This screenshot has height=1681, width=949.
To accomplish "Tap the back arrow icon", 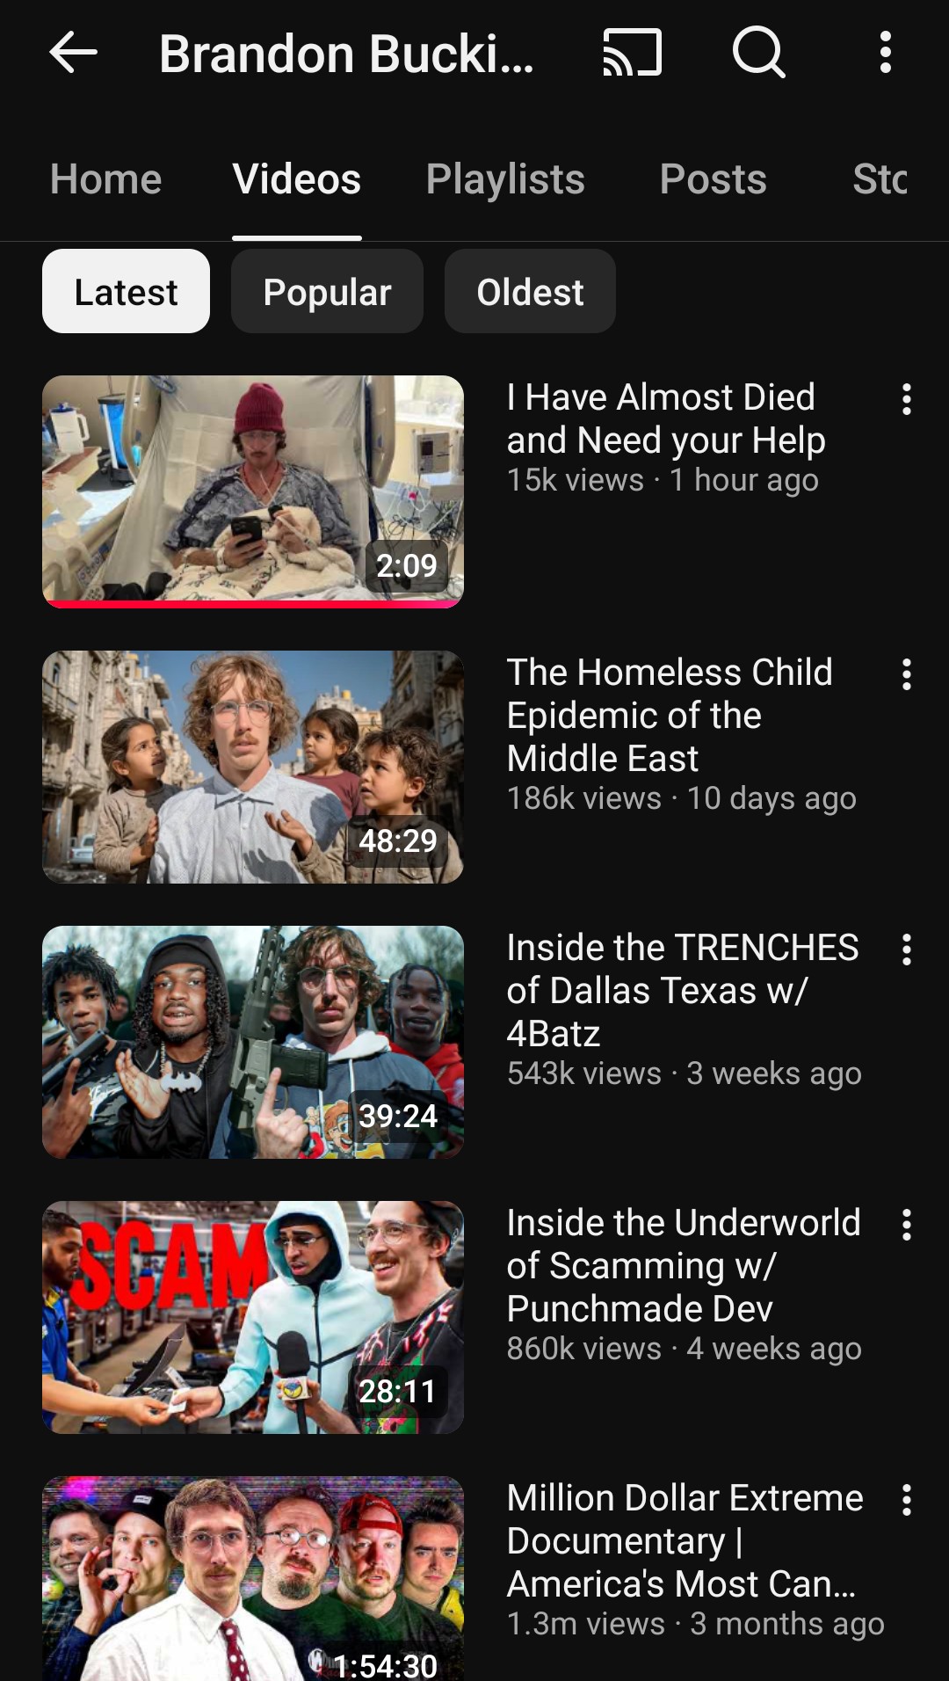I will pos(73,53).
